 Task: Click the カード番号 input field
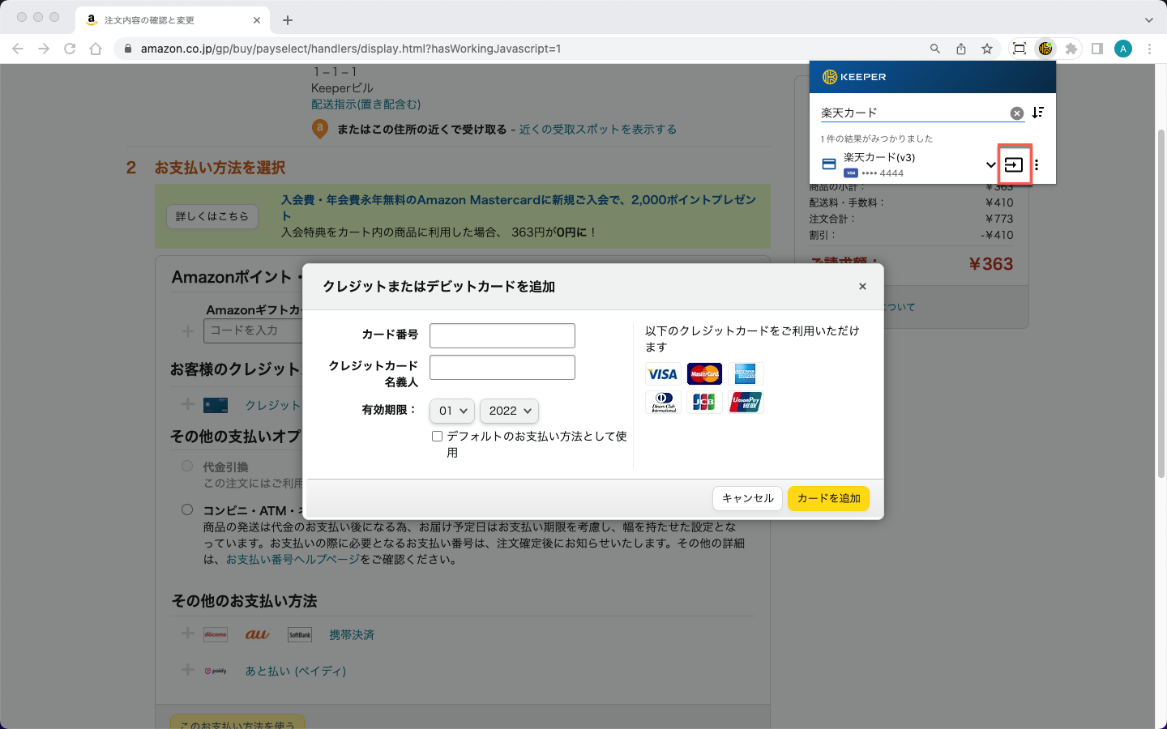(502, 335)
